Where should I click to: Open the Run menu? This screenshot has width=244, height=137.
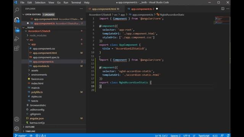pos(66,3)
